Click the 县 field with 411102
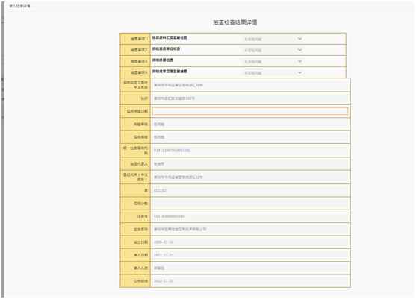Screen dimensions: 416x299 [250, 190]
